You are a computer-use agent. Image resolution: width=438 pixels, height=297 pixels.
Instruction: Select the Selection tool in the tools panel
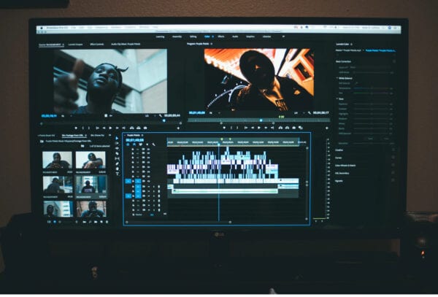point(117,138)
